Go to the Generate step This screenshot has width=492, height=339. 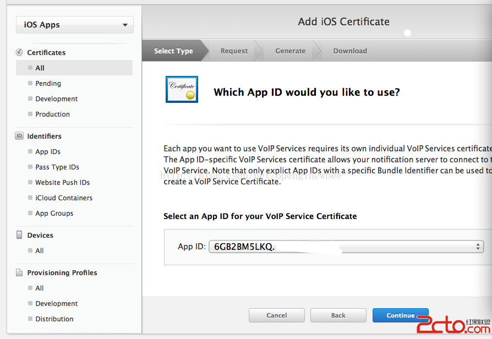point(290,51)
